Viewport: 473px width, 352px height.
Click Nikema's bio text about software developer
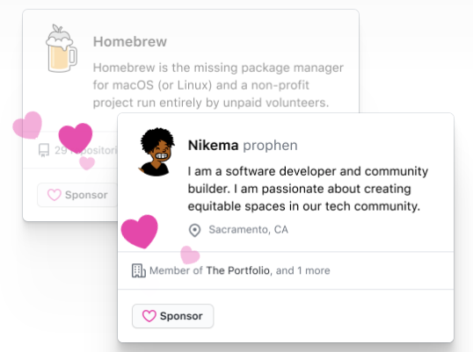(308, 189)
